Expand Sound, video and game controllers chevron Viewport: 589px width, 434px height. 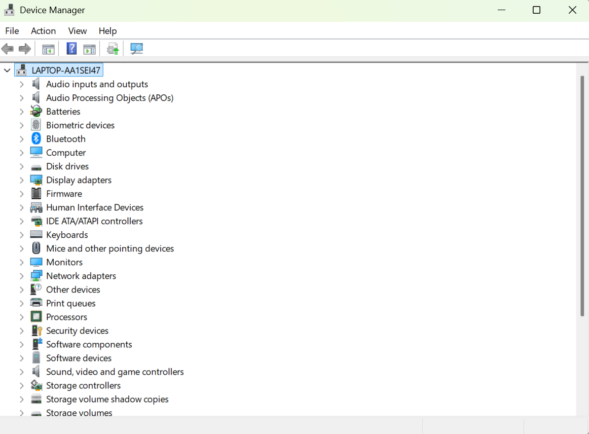coord(22,372)
